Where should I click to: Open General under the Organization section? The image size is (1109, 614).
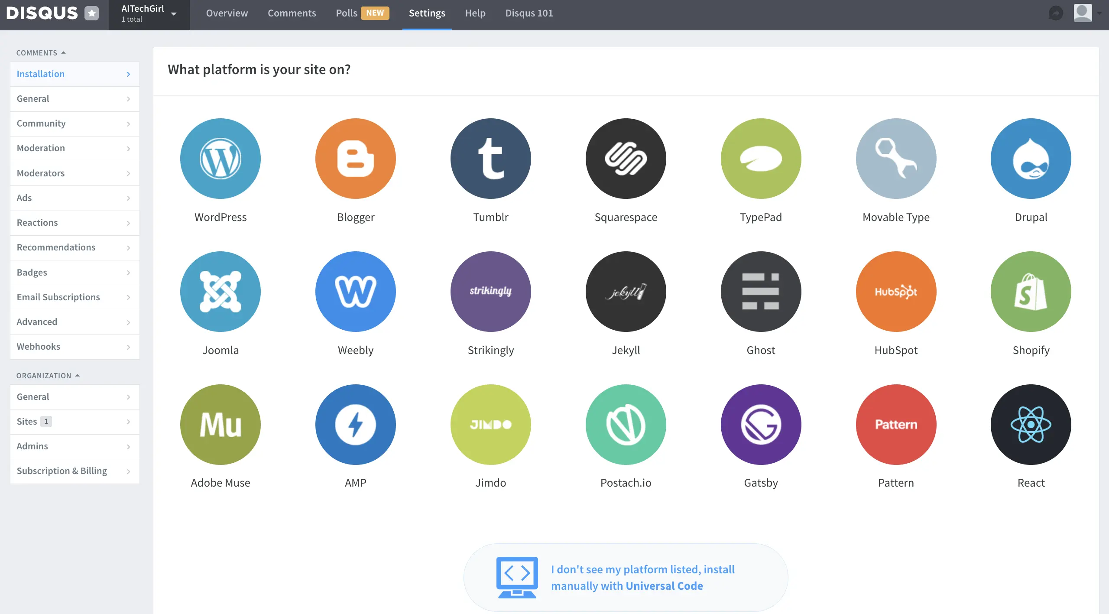click(x=75, y=397)
